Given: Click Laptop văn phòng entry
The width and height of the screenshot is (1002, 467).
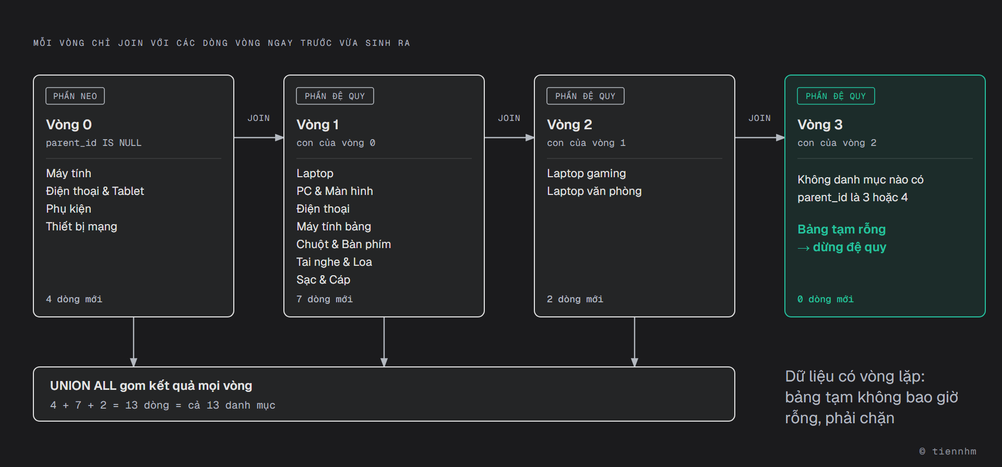Looking at the screenshot, I should pos(594,191).
